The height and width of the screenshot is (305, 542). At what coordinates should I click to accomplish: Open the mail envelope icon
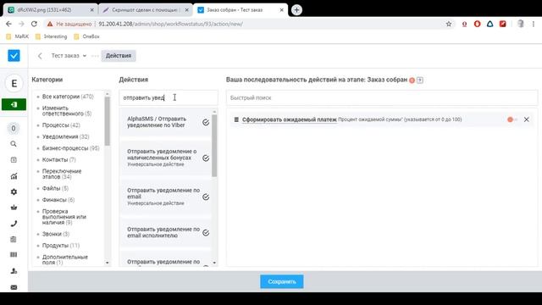point(14,287)
